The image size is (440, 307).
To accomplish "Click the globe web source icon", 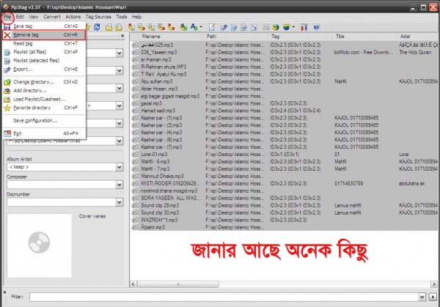I will tap(276, 27).
